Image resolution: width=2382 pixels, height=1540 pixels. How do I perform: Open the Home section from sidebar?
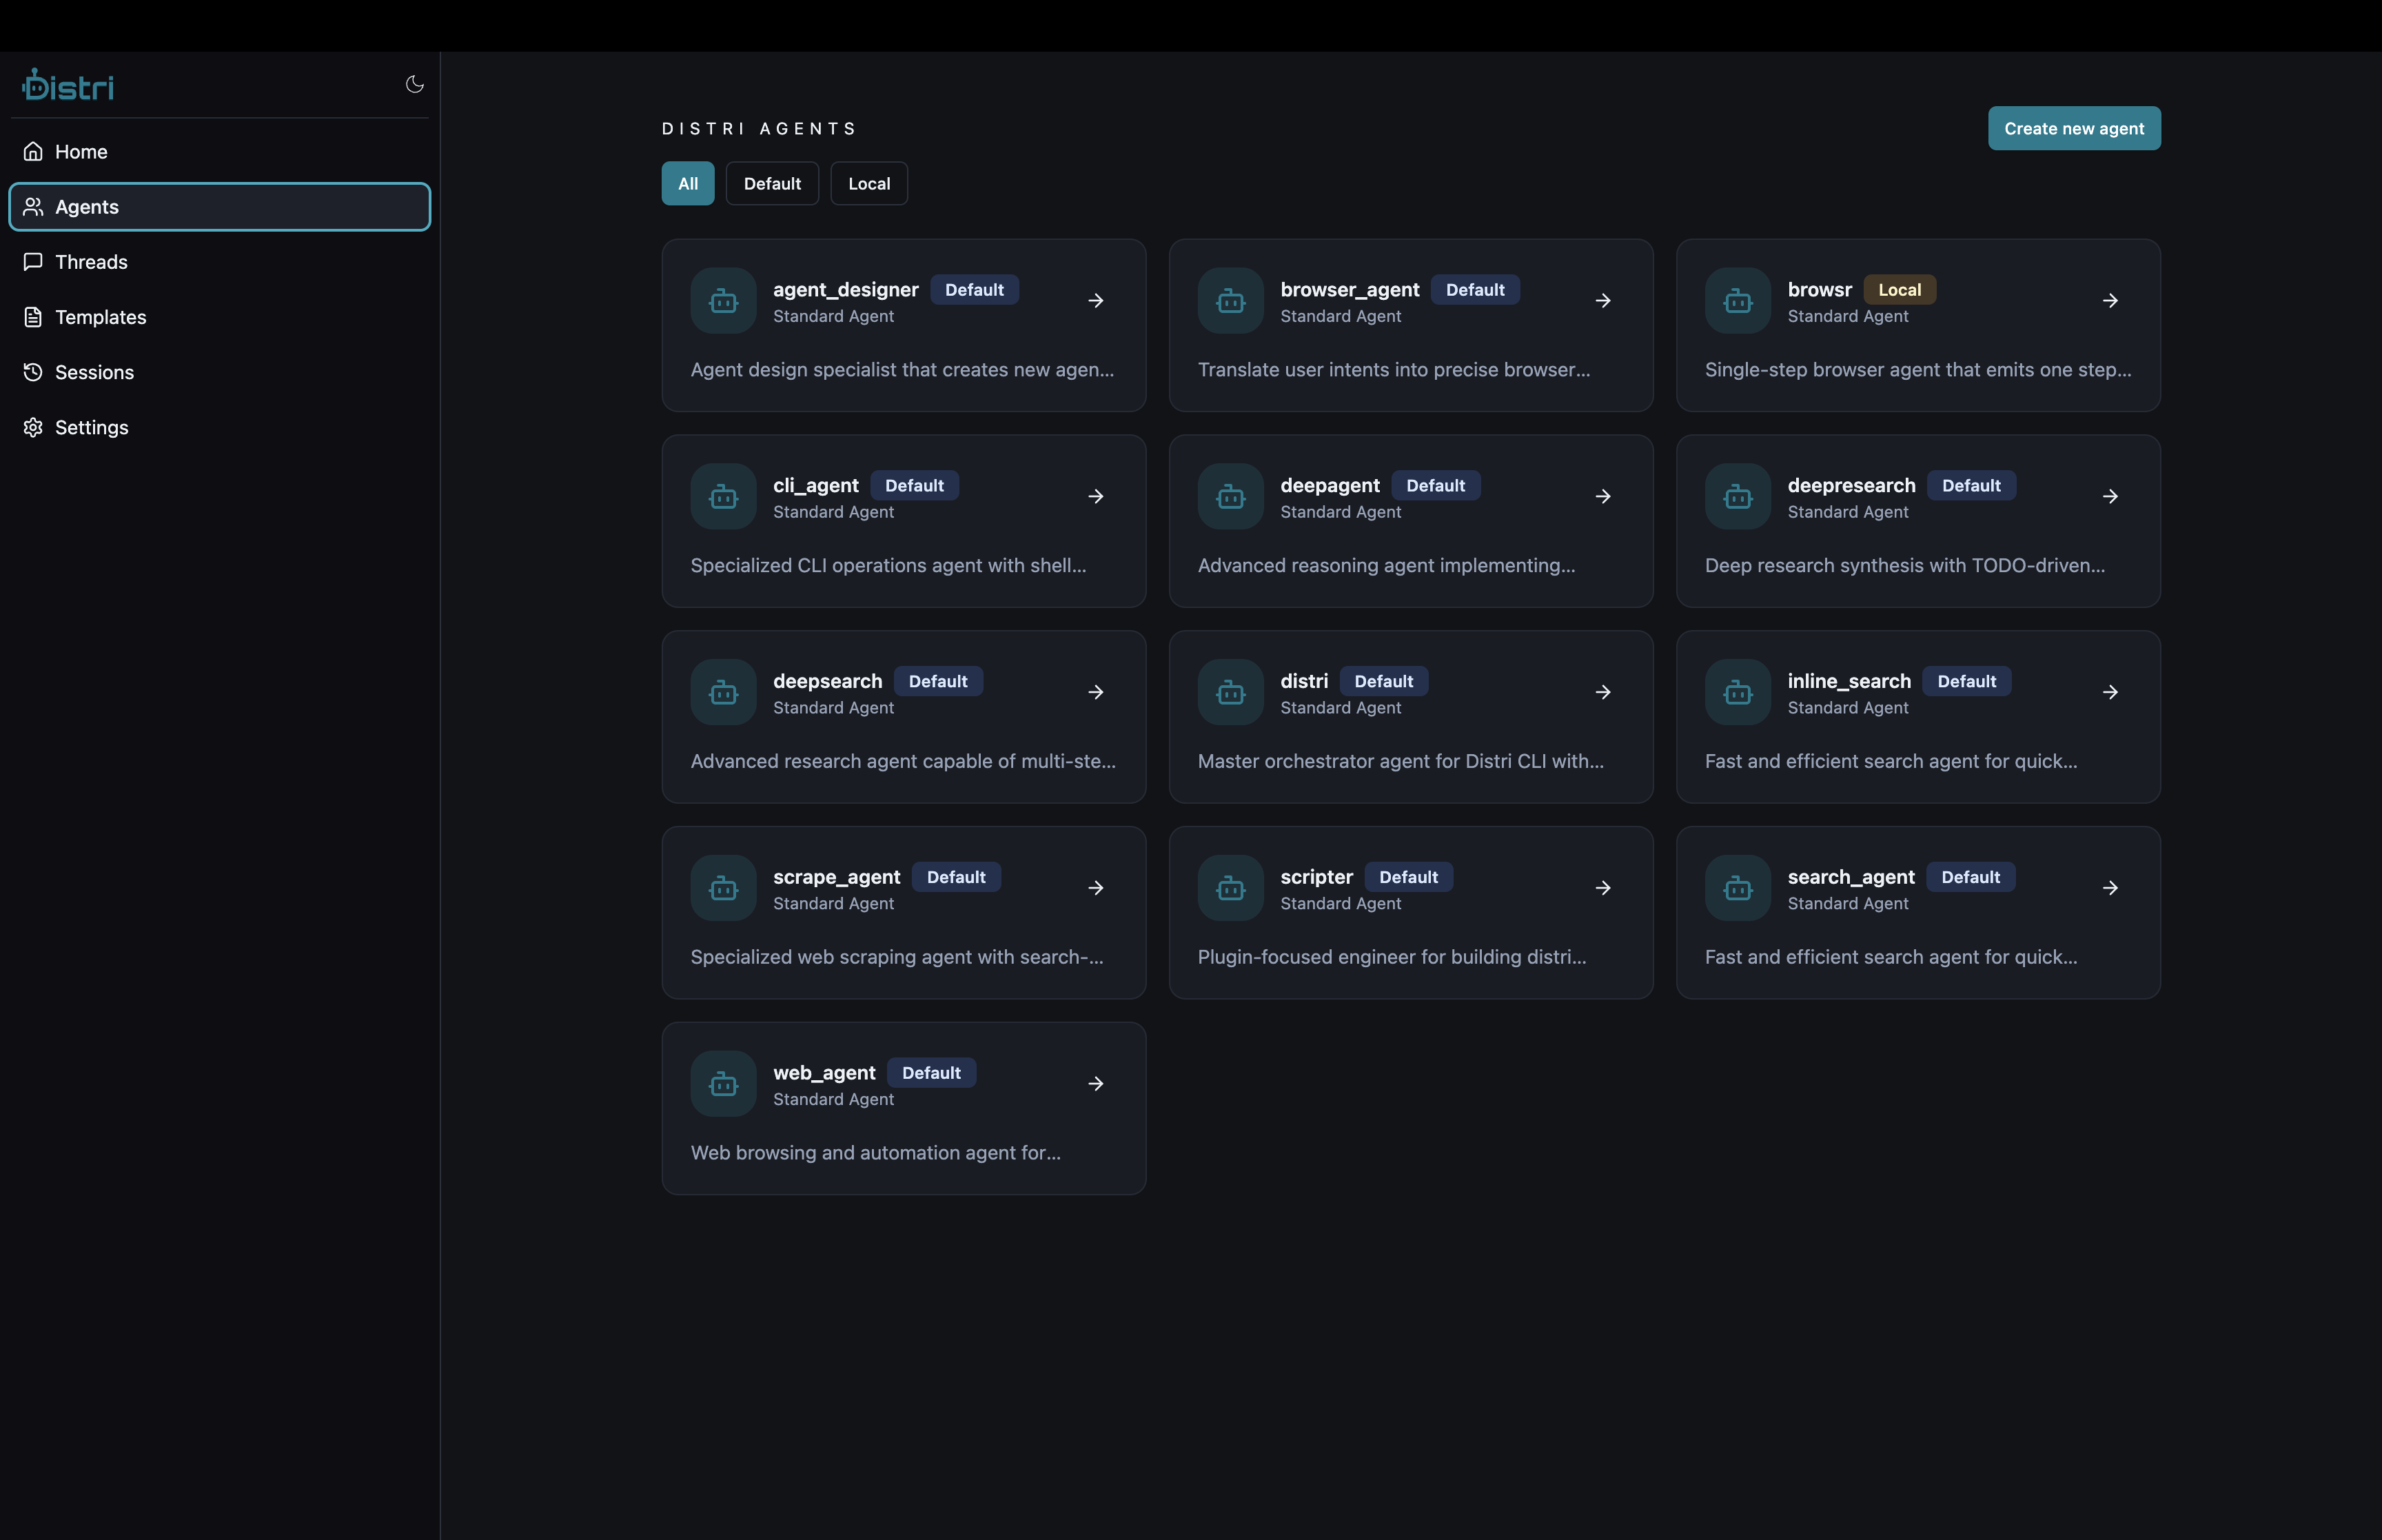[x=81, y=151]
